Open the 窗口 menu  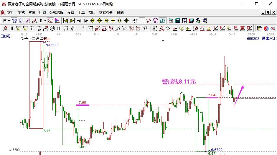point(92,13)
